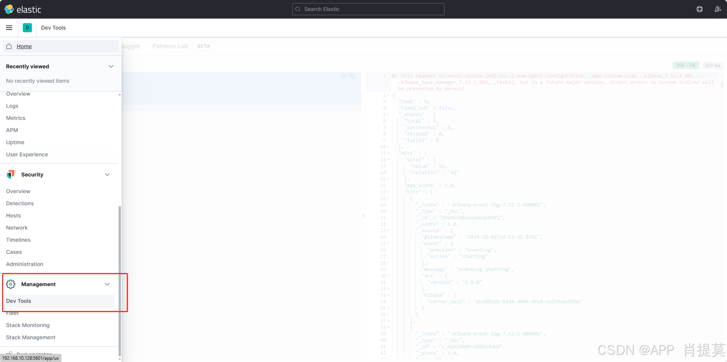The image size is (727, 362).
Task: Click in the Search Elastic field
Action: 368,9
